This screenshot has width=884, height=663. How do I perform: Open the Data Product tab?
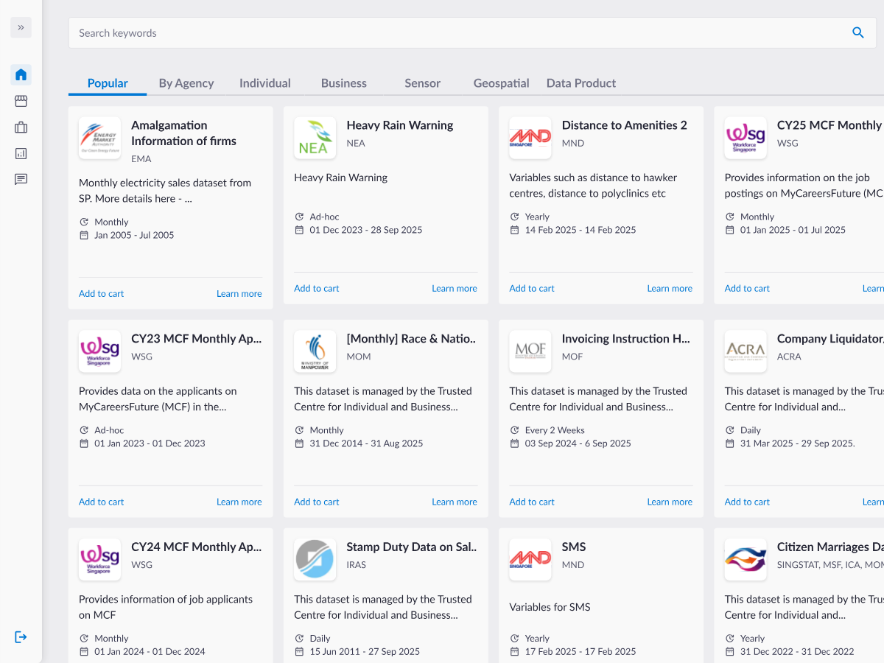tap(581, 83)
